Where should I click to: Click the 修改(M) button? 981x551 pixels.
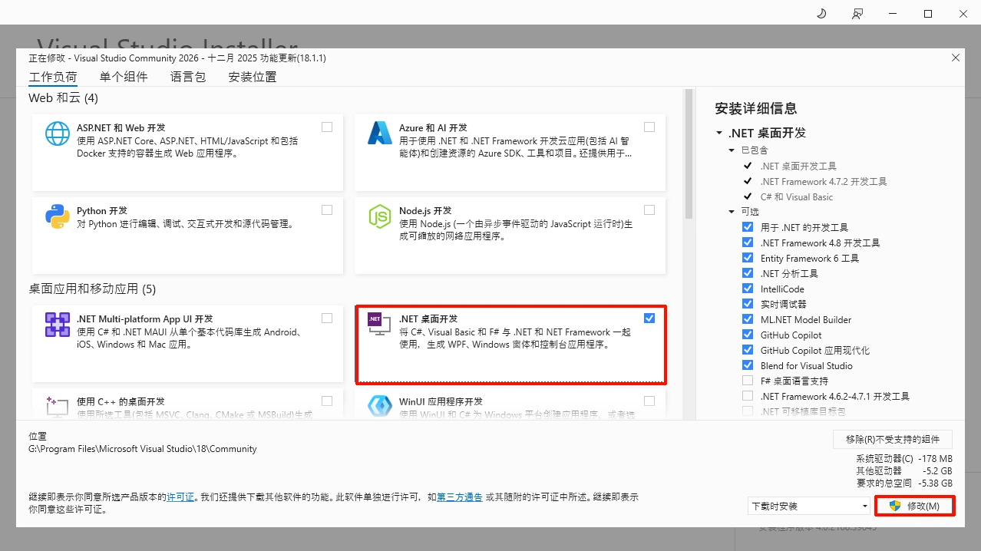(x=914, y=506)
